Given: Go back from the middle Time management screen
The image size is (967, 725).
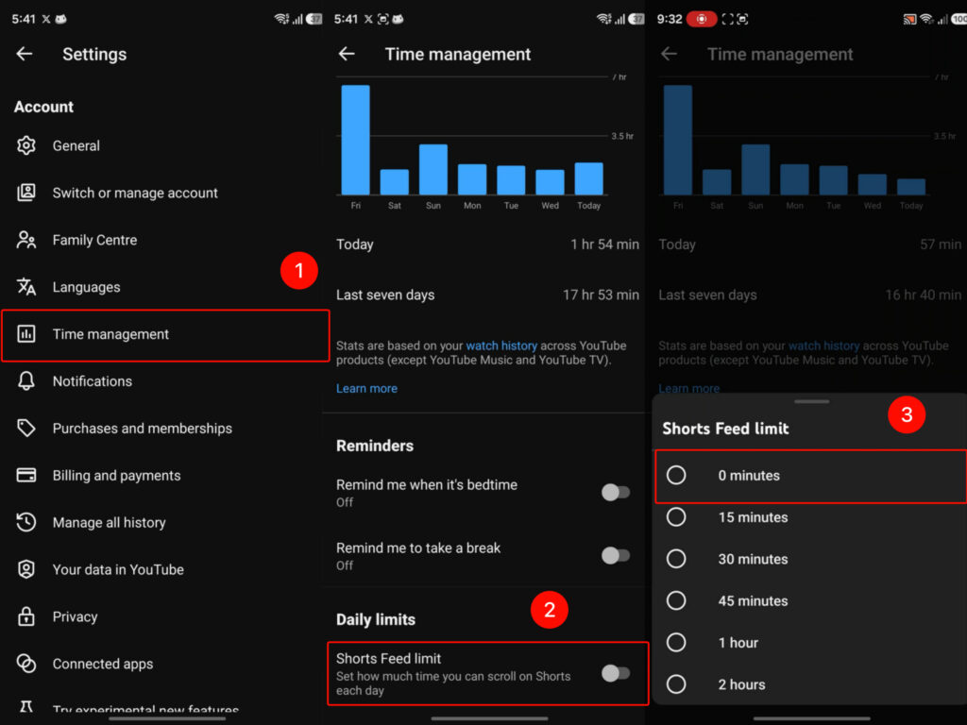Looking at the screenshot, I should 347,54.
